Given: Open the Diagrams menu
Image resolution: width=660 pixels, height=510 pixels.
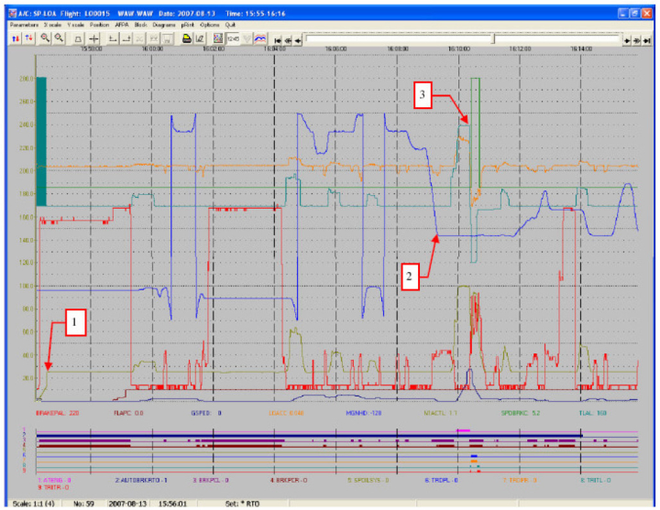Looking at the screenshot, I should coord(164,26).
